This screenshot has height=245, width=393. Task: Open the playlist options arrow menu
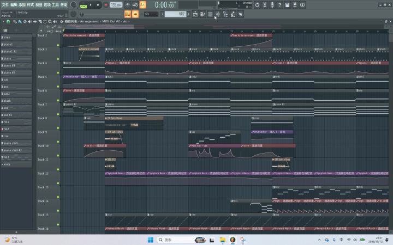click(3, 22)
